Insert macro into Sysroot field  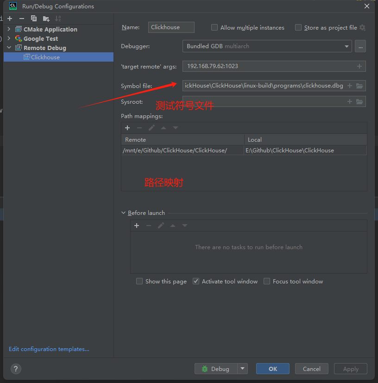350,101
